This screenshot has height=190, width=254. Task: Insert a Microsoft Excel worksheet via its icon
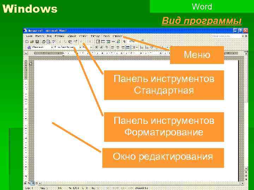tap(108, 42)
